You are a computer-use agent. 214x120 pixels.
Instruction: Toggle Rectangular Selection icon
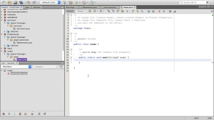pos(127,11)
